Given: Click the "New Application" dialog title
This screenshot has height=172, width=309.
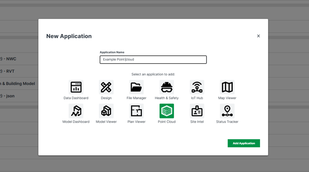Looking at the screenshot, I should click(69, 36).
